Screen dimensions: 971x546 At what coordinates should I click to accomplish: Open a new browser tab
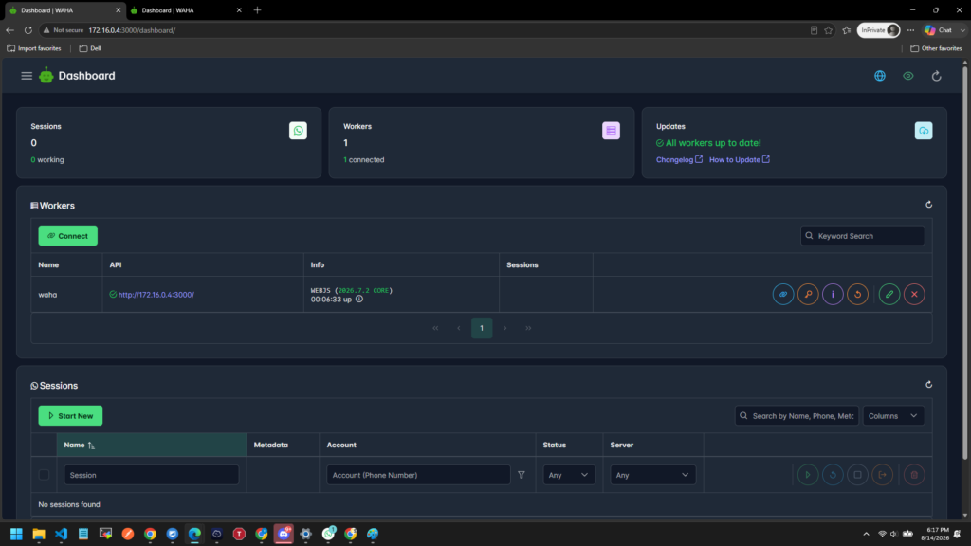[257, 10]
